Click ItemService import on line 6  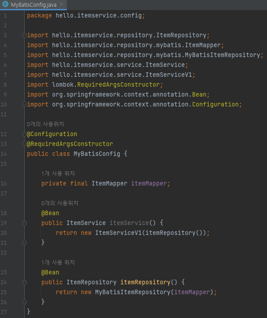[x=165, y=65]
